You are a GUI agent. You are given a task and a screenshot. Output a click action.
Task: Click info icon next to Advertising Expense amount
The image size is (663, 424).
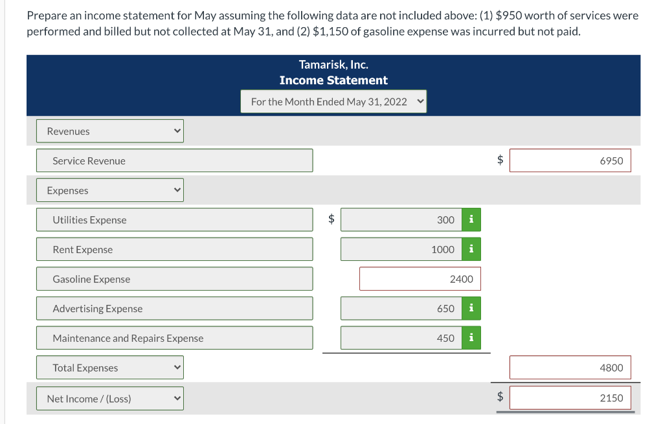pos(471,309)
